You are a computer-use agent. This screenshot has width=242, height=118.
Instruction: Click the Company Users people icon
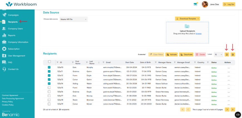coord(4,29)
